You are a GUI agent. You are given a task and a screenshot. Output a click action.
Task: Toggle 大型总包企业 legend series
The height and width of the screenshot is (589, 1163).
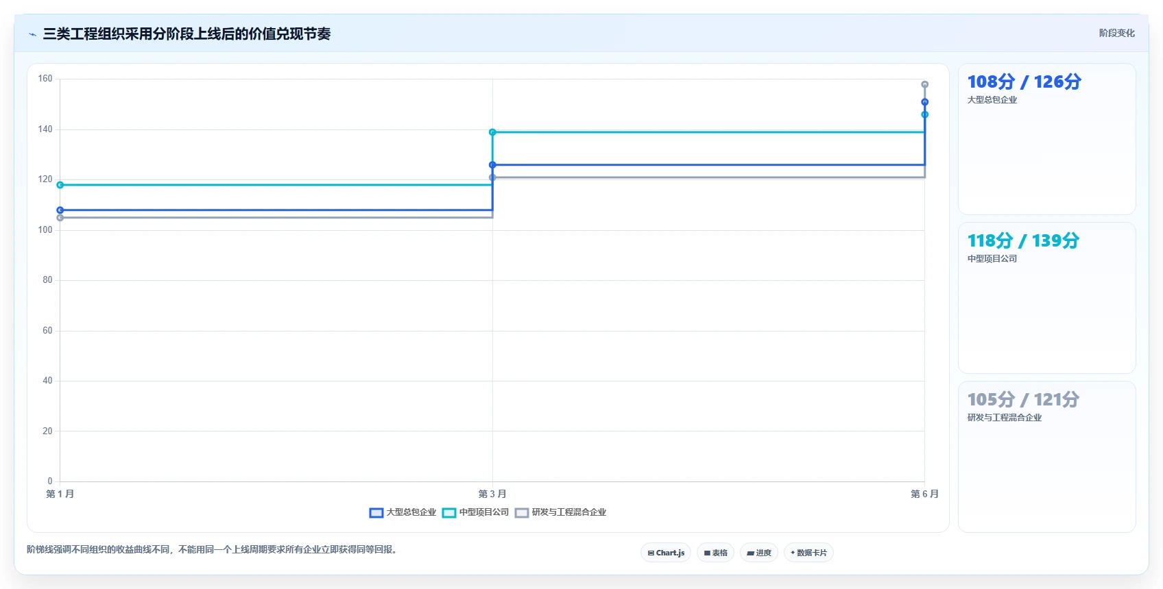[403, 512]
